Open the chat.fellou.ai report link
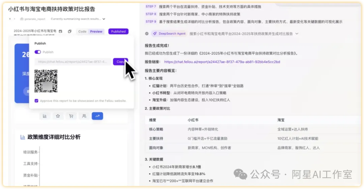 (x=222, y=62)
